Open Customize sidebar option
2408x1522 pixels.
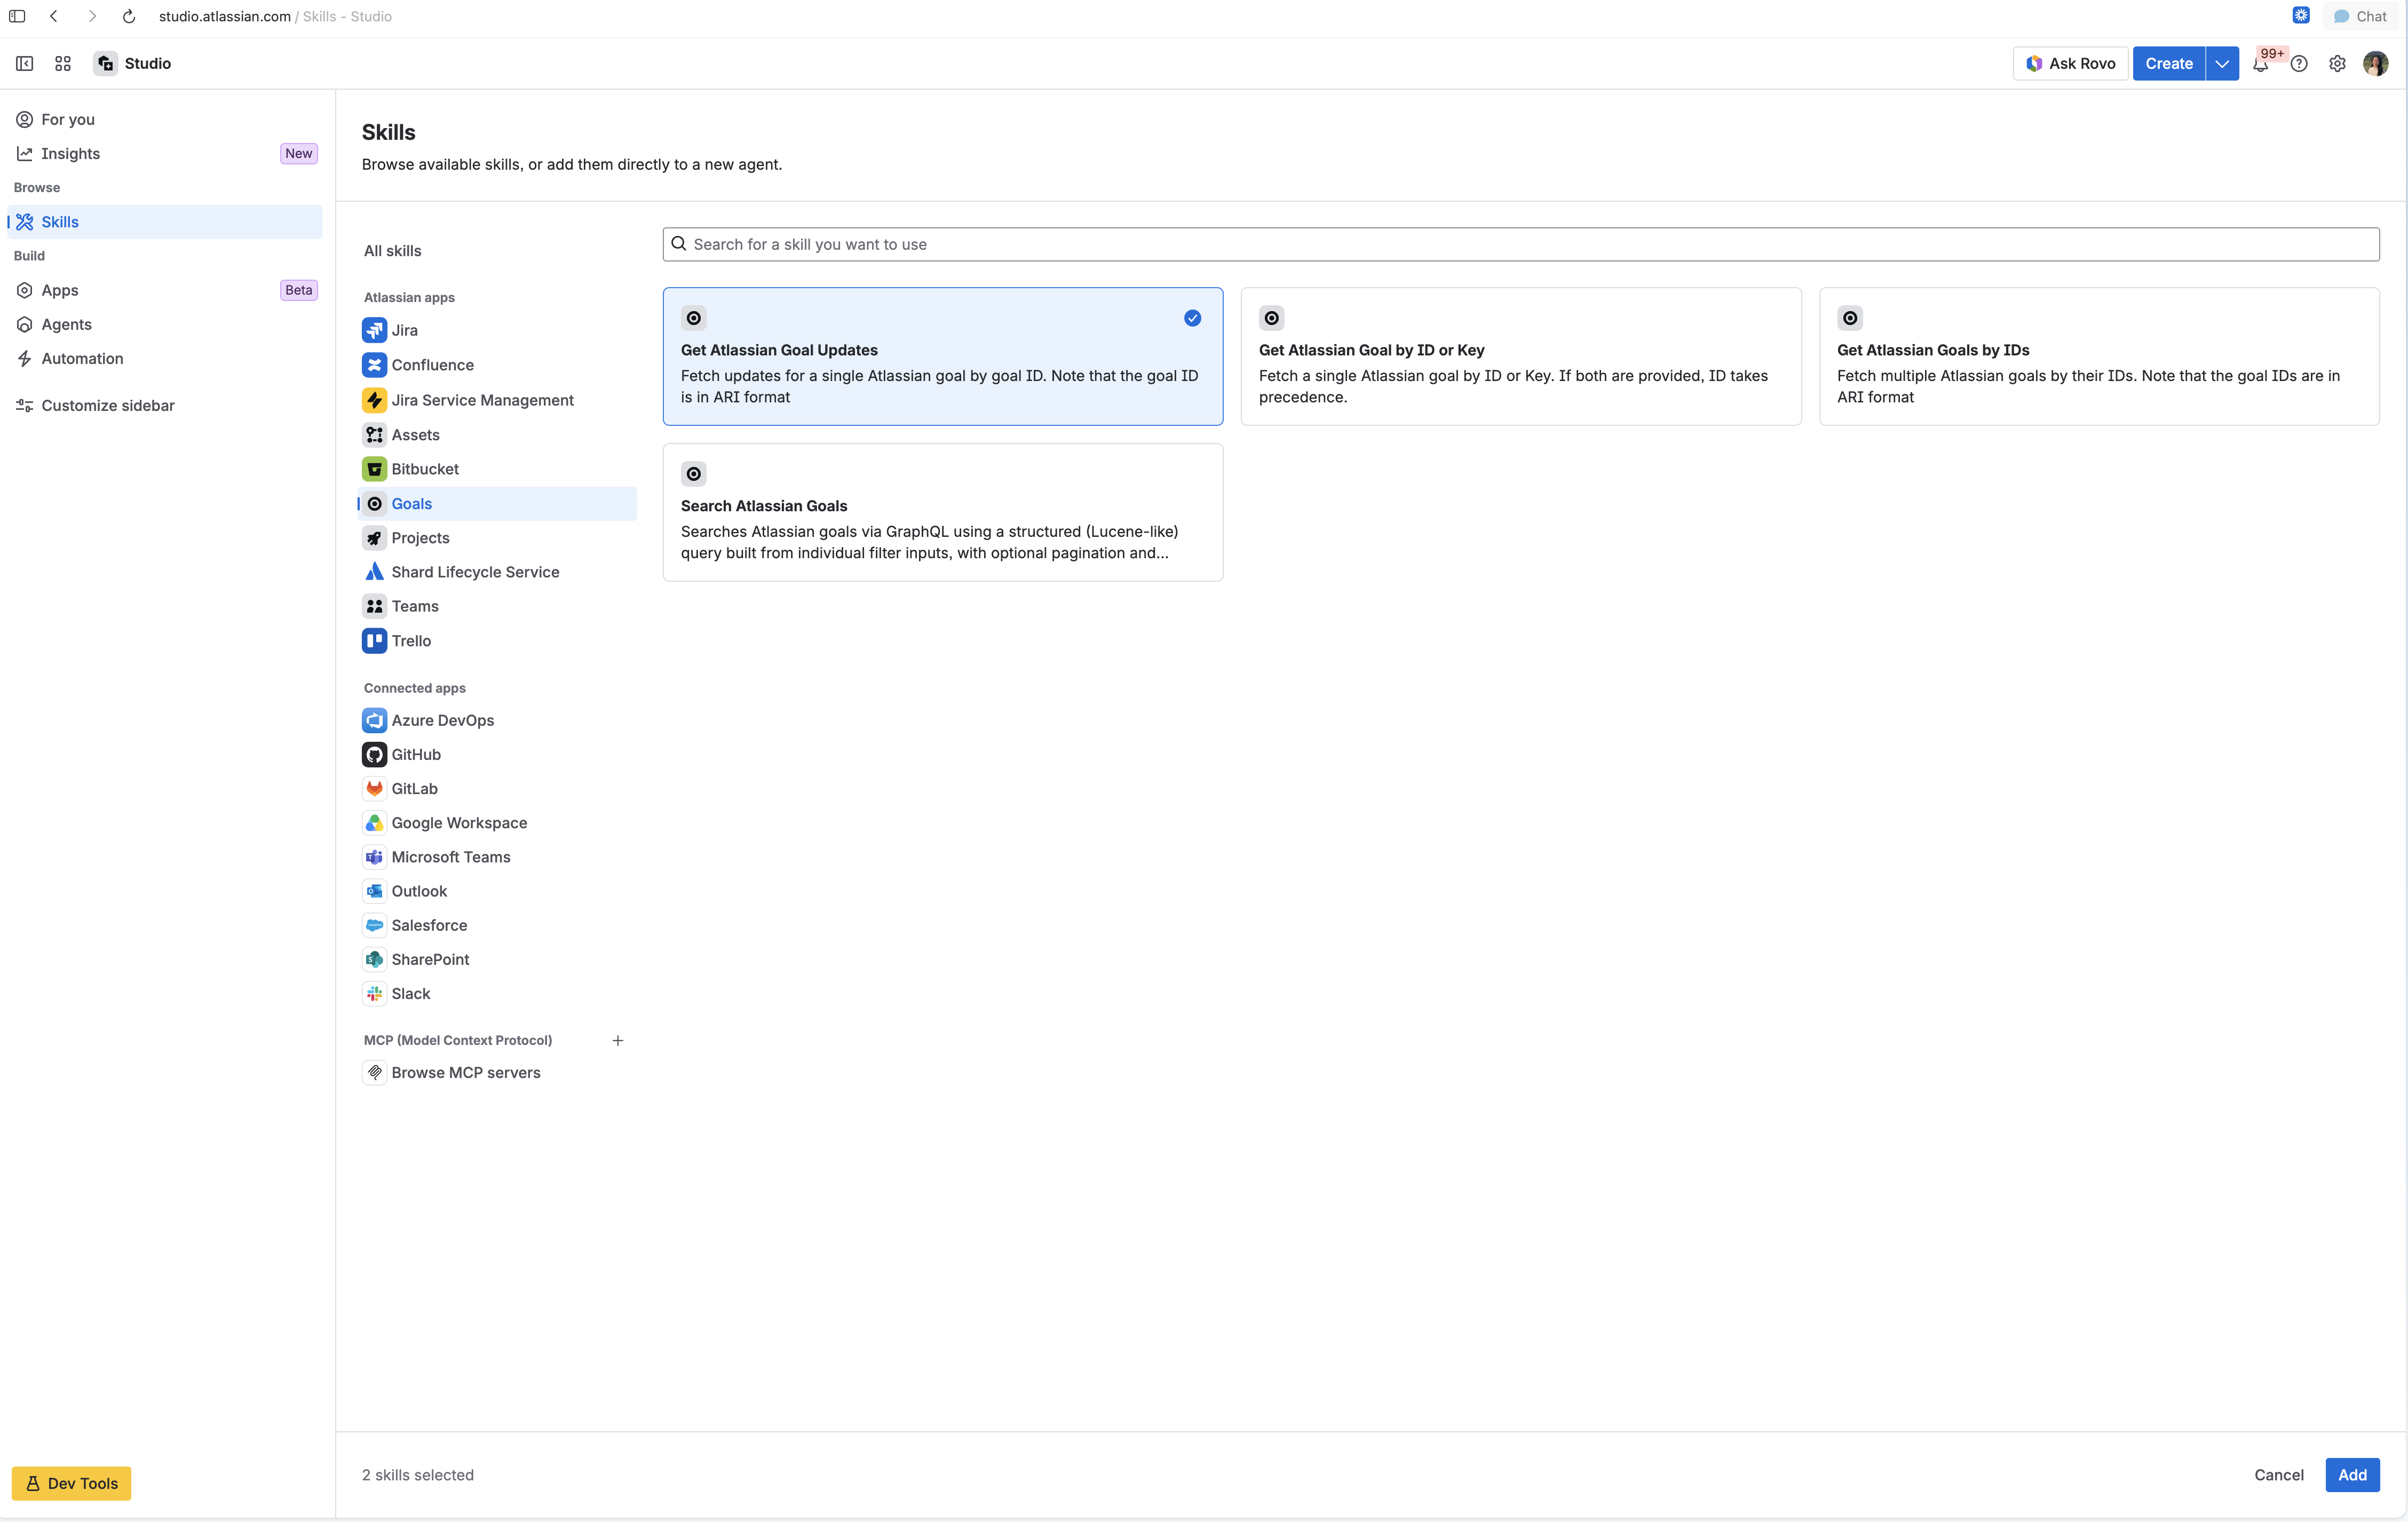point(165,406)
